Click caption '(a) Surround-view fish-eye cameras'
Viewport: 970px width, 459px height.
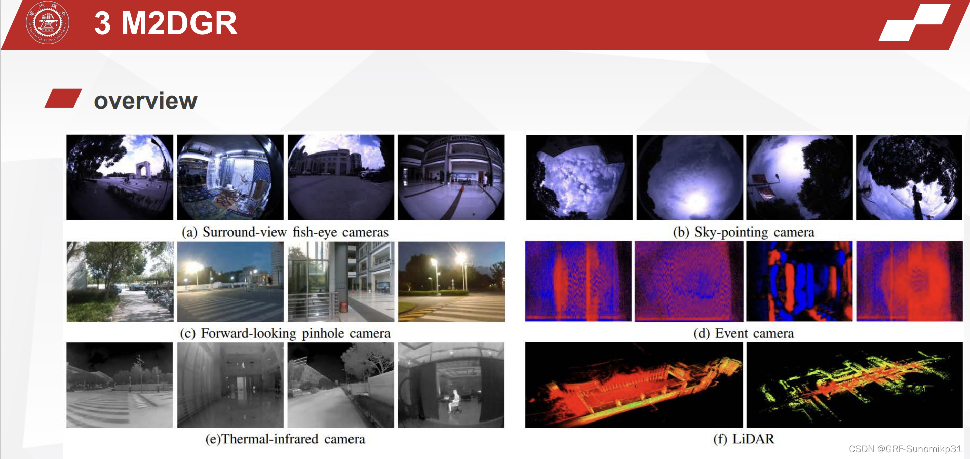click(x=285, y=232)
